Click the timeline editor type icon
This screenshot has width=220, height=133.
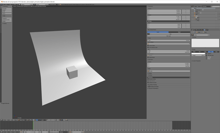tap(2, 132)
